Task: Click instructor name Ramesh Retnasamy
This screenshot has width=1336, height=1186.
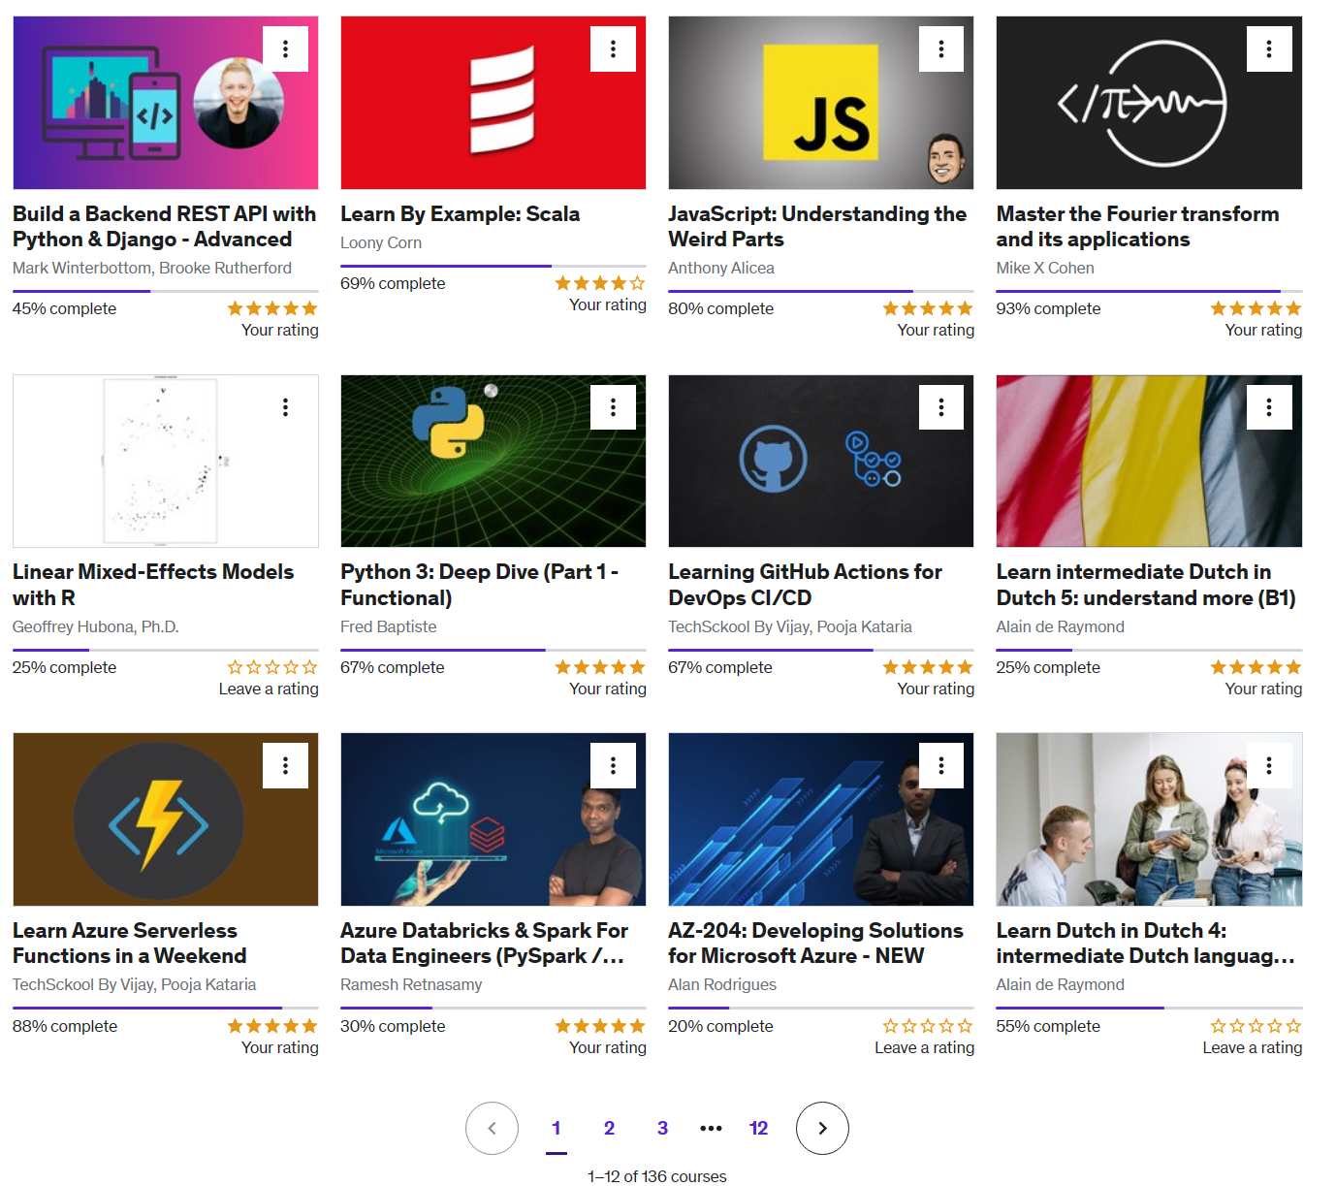Action: click(x=411, y=984)
